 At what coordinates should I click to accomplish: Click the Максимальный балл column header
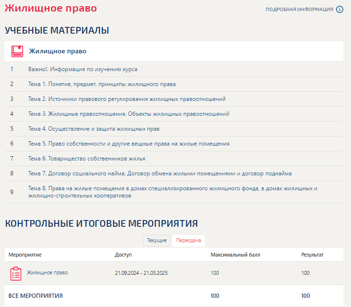(235, 255)
